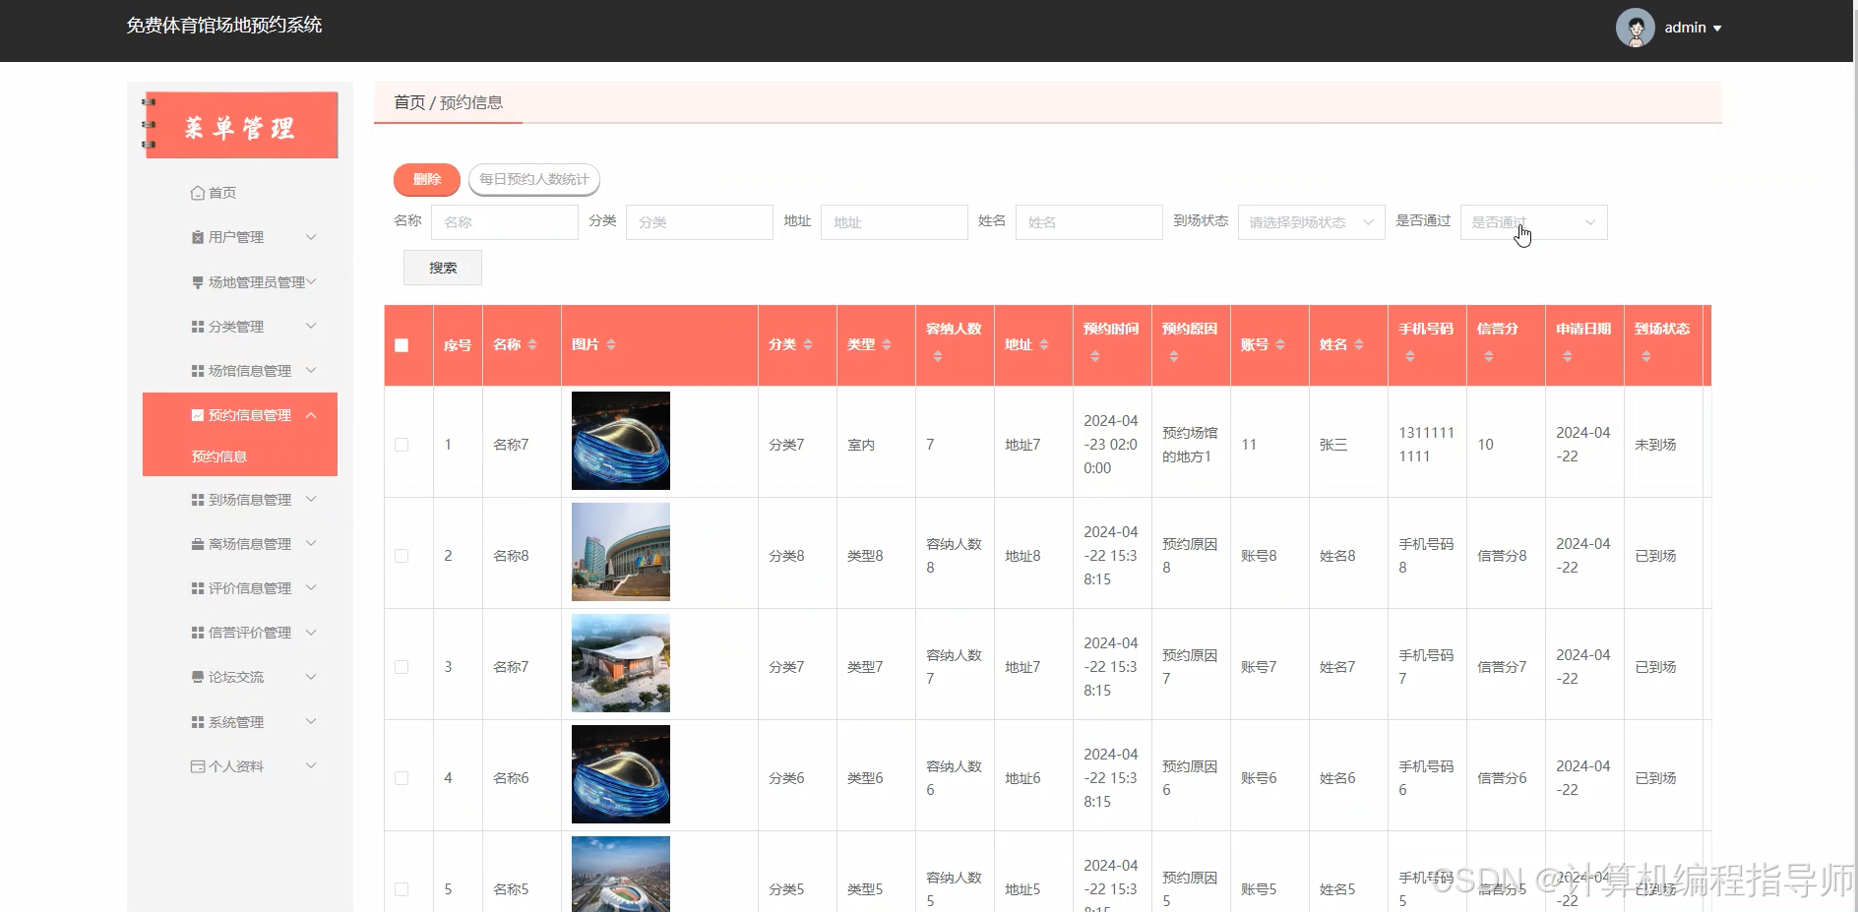Click the 地址 search input field
1858x912 pixels.
pyautogui.click(x=894, y=222)
